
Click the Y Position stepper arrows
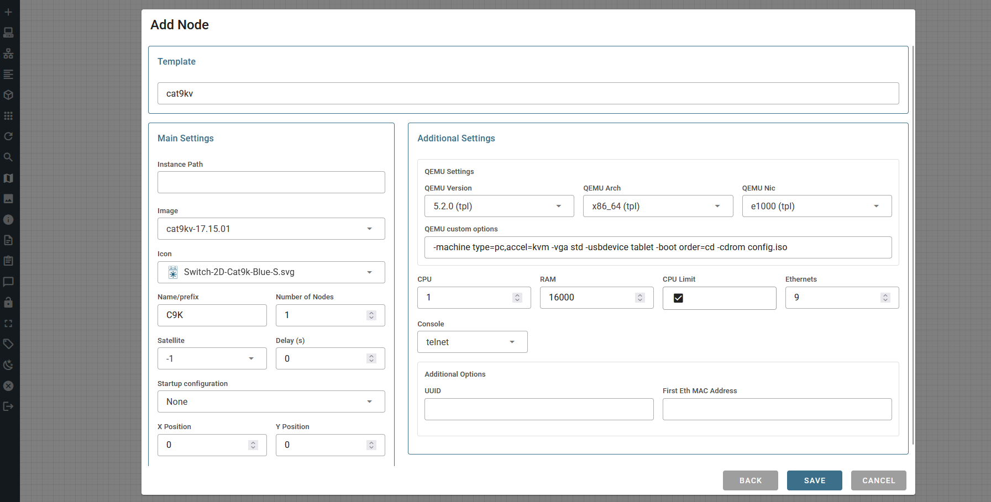tap(371, 445)
